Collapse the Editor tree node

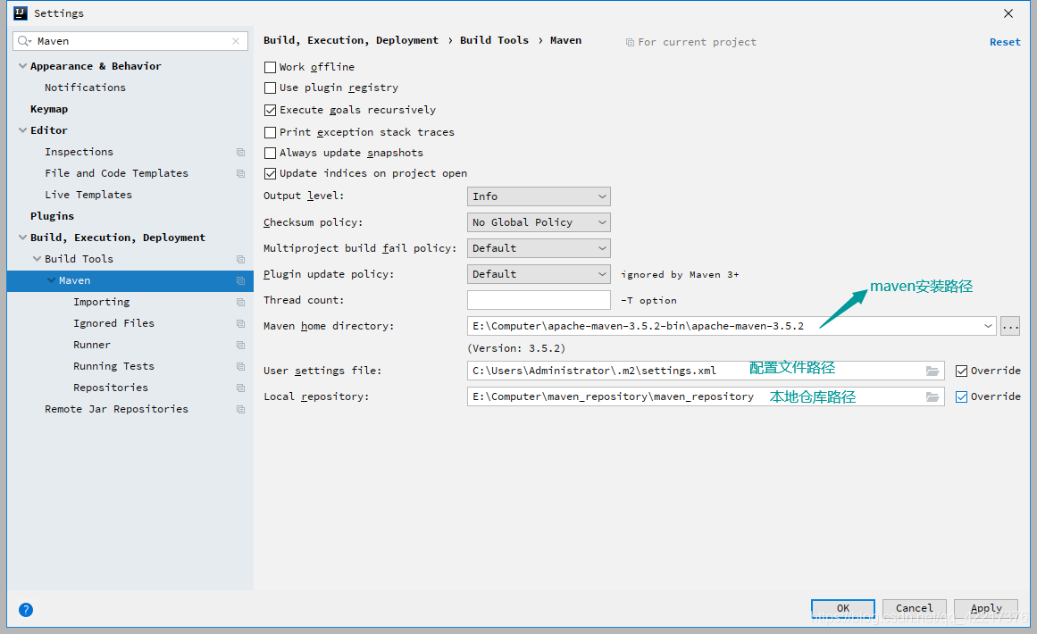point(22,130)
